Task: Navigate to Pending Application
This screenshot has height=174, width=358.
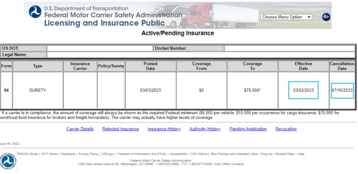Action: pyautogui.click(x=248, y=129)
